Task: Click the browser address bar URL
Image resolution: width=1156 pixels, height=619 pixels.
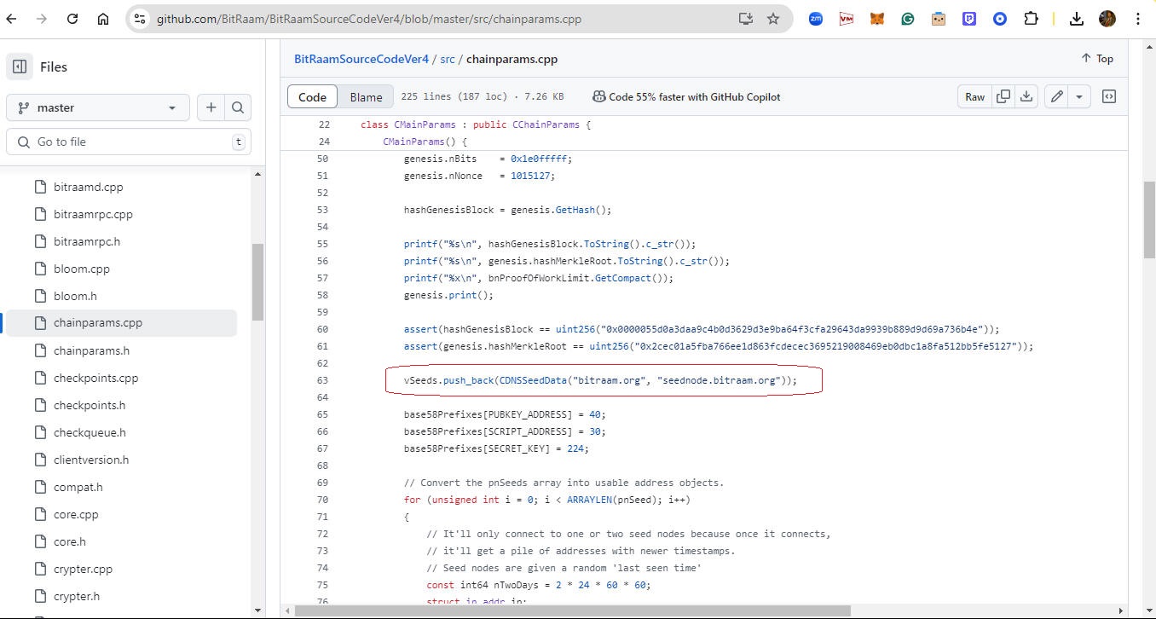Action: tap(369, 19)
